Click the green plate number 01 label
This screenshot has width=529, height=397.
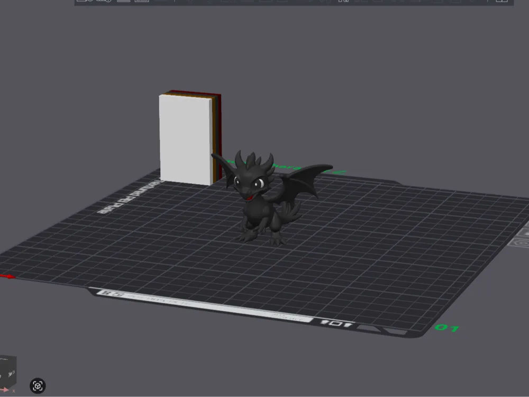click(x=447, y=328)
